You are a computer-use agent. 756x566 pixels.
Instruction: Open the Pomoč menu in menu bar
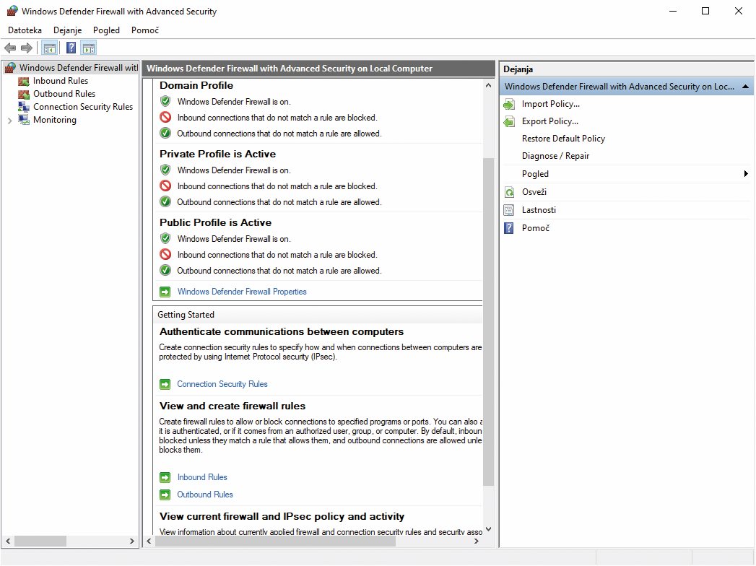click(144, 30)
